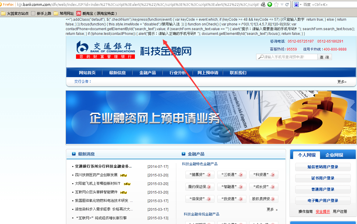This screenshot has width=357, height=224.
Task: Open the 用户注册 link
Action: tap(340, 212)
